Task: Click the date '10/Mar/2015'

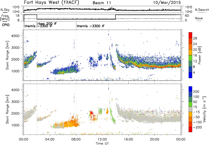Action: pyautogui.click(x=167, y=3)
